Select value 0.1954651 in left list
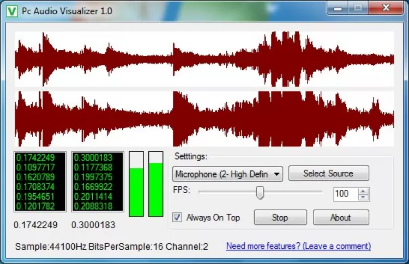The image size is (409, 264). click(x=35, y=197)
